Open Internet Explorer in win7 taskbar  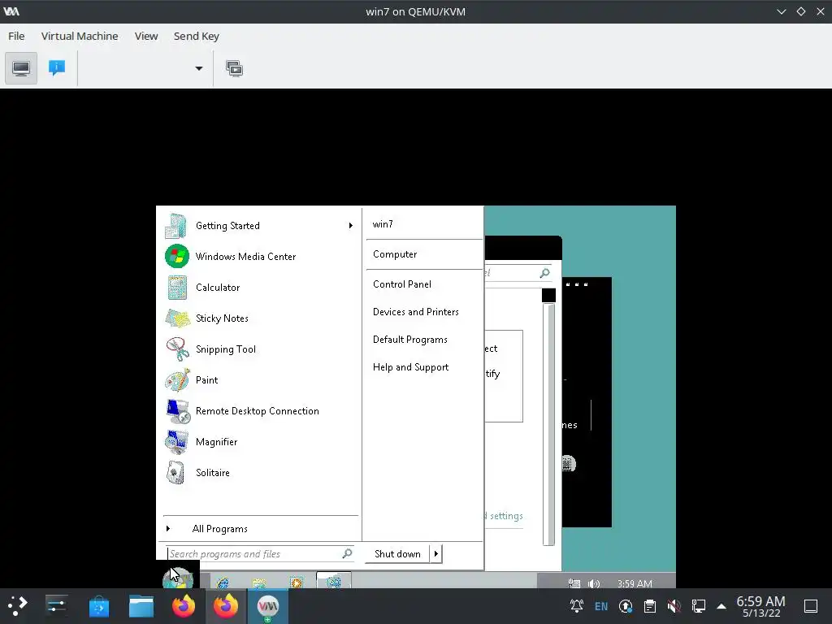coord(223,583)
